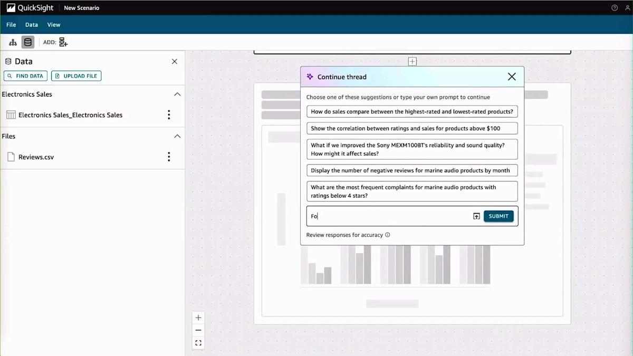
Task: Open options menu for Reviews.csv
Action: coord(169,157)
